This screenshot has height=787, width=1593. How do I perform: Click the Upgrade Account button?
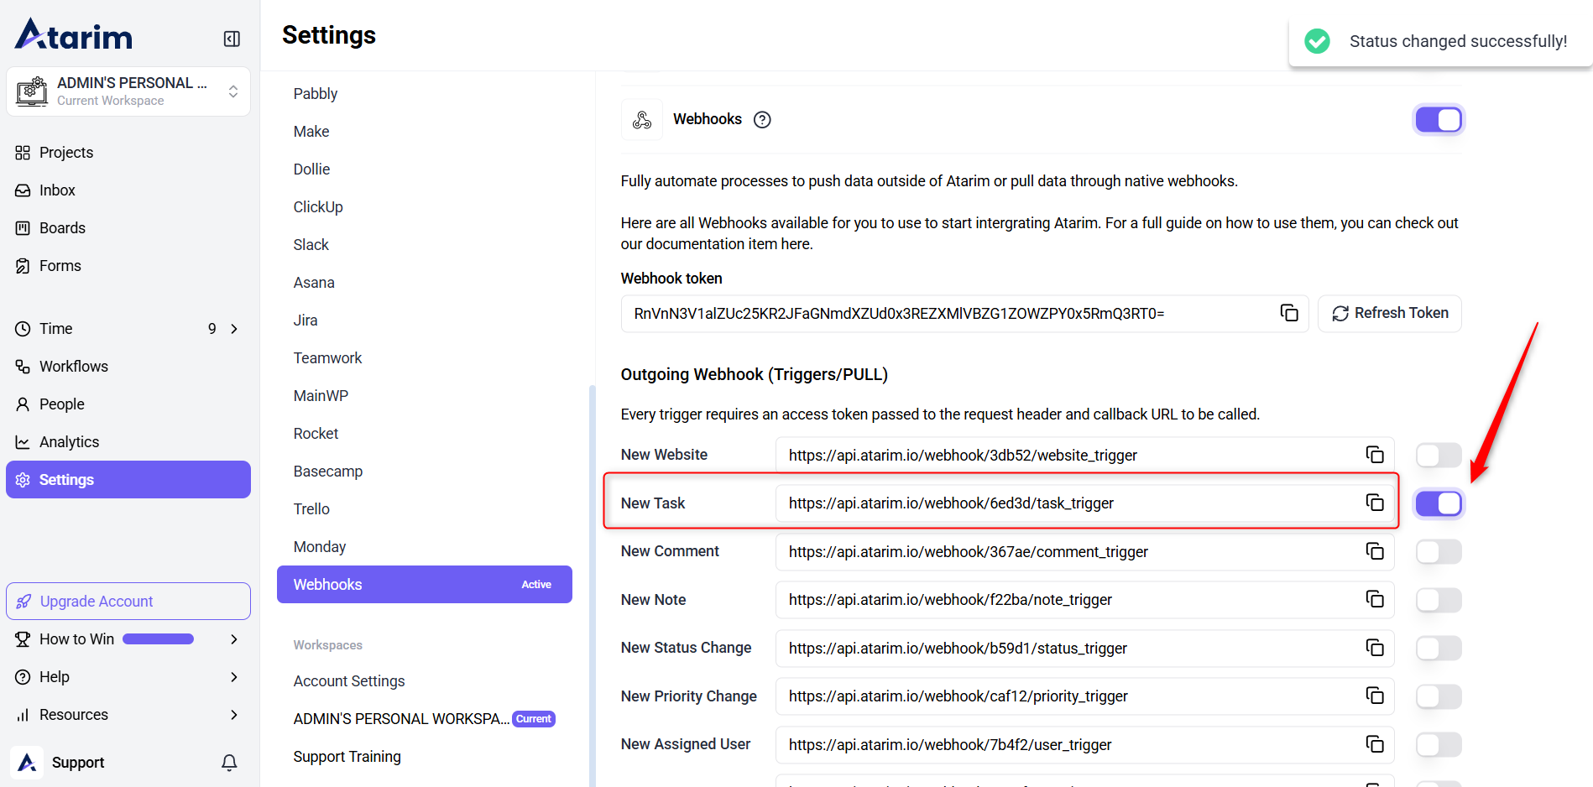coord(128,602)
